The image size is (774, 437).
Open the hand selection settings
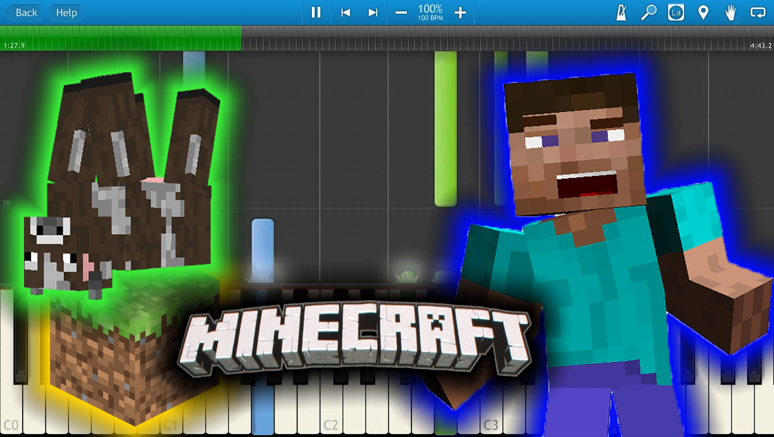[x=731, y=13]
